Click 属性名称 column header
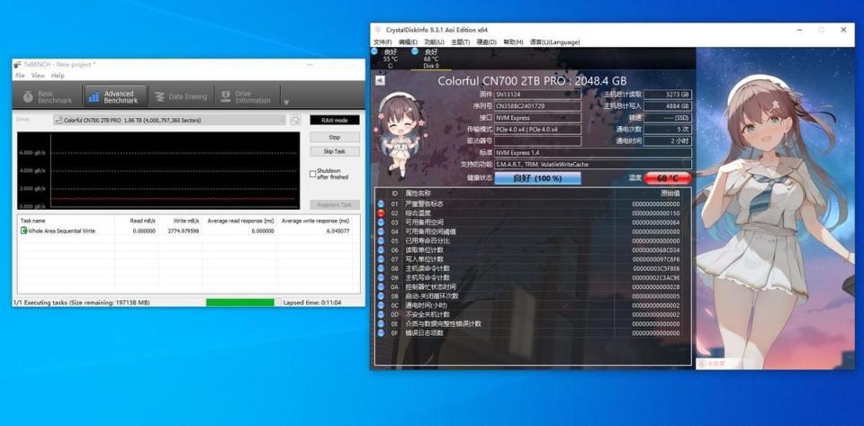This screenshot has height=426, width=864. click(x=418, y=194)
